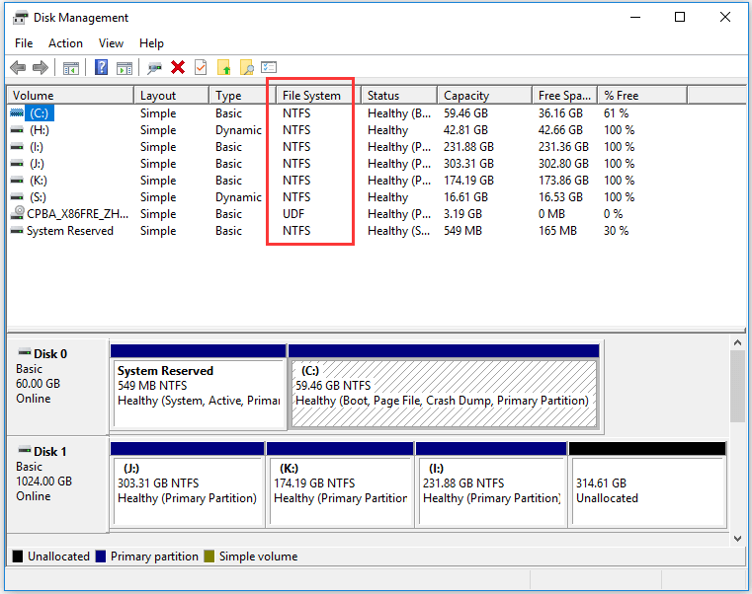Click the black Unallocated legend swatch
The image size is (752, 594).
(18, 557)
